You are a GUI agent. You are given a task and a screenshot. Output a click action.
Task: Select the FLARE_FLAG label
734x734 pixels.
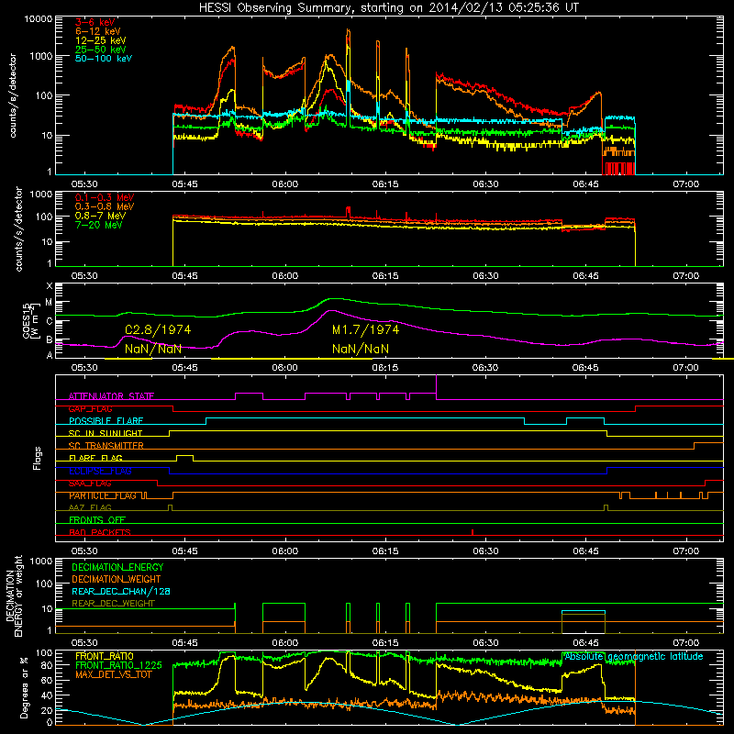(x=95, y=458)
